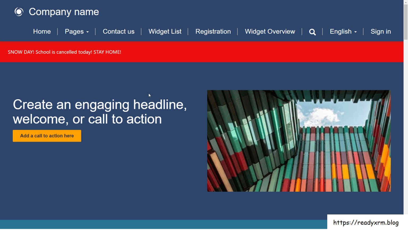Viewport: 408px width, 230px height.
Task: Open the Contact us page
Action: (118, 31)
